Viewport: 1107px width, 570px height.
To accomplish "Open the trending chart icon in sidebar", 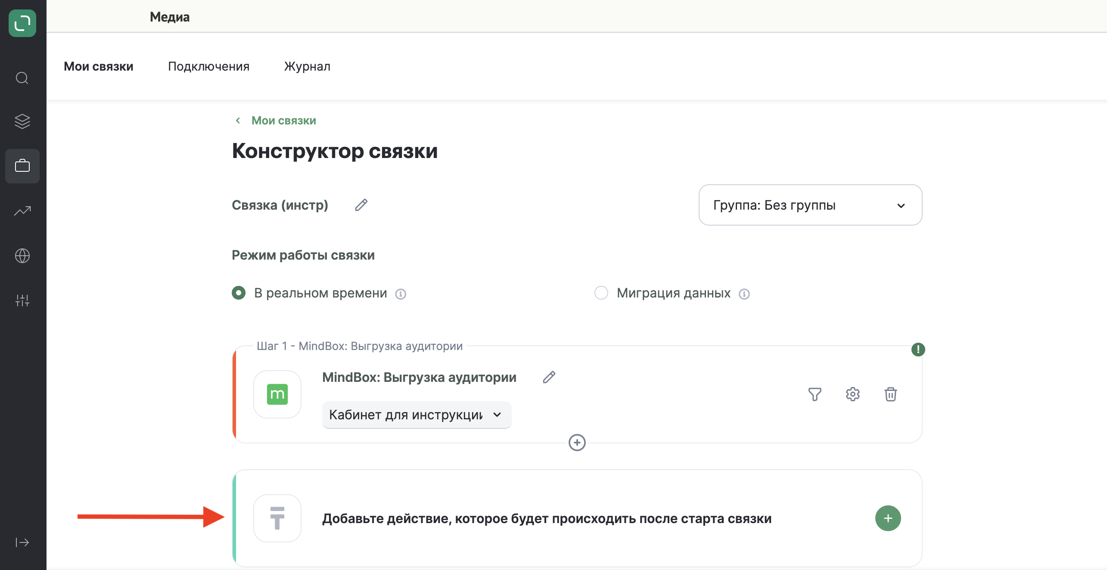I will 22,211.
